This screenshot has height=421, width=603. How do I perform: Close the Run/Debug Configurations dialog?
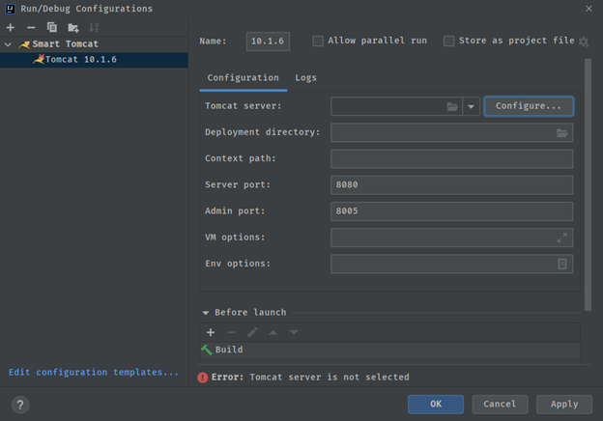[x=589, y=9]
